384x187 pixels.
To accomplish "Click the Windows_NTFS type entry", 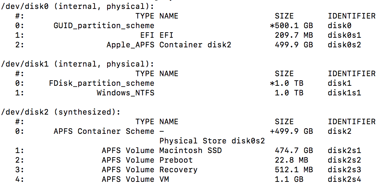I will tap(125, 93).
